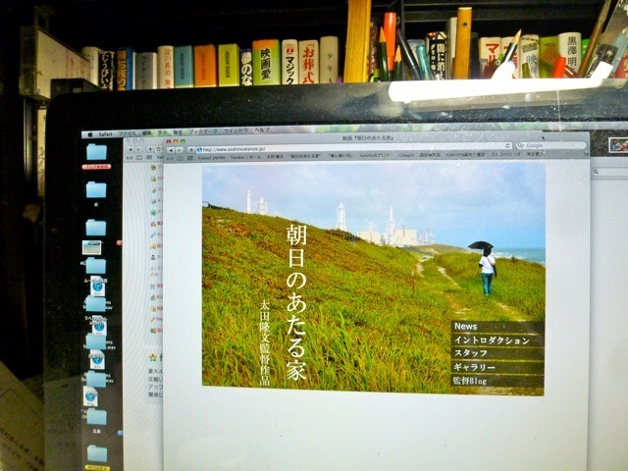
Task: Click the 太田隆文監督作品 credit text
Action: click(264, 342)
